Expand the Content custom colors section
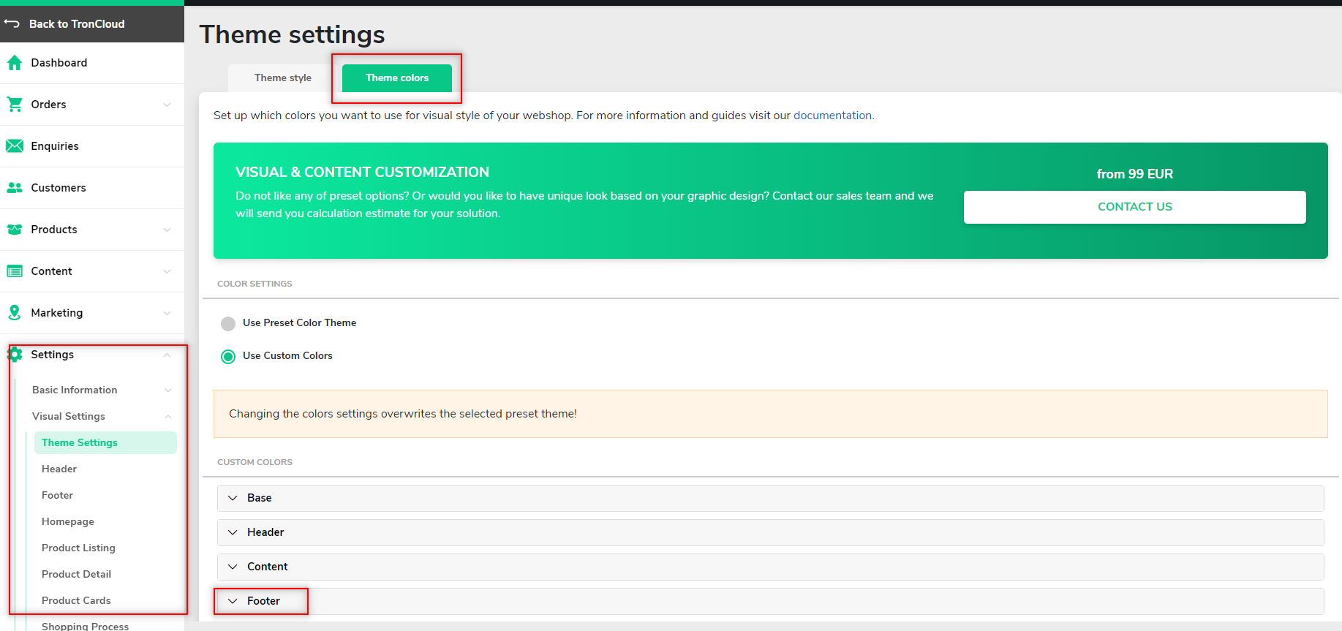This screenshot has width=1342, height=631. pos(770,567)
